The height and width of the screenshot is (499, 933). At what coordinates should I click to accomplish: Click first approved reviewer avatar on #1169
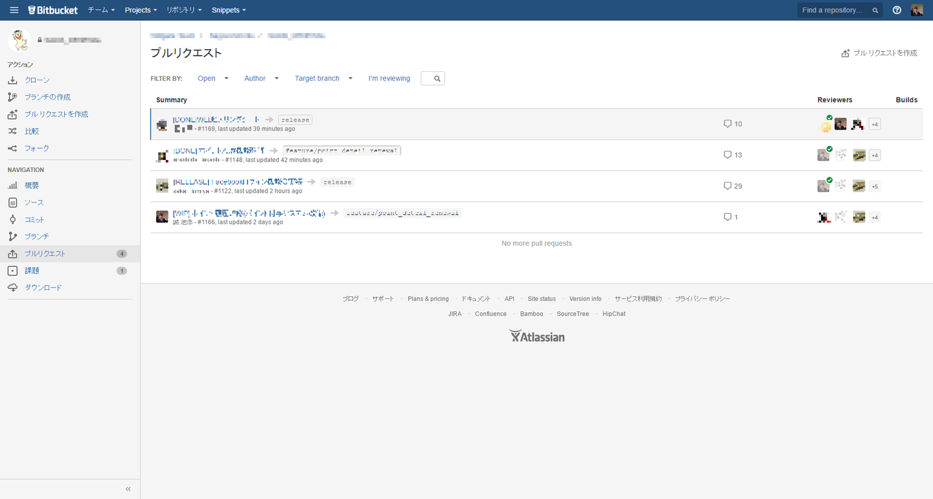pos(824,124)
